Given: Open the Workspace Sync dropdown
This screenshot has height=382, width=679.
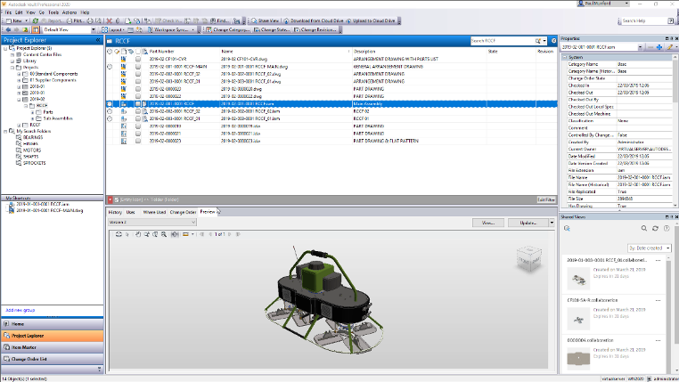Looking at the screenshot, I should click(x=192, y=30).
